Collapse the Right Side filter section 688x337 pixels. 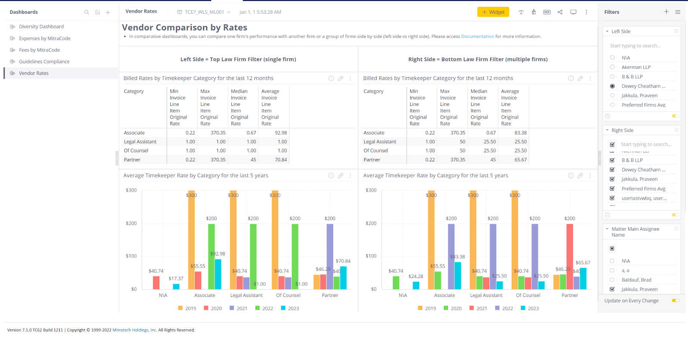tap(607, 130)
